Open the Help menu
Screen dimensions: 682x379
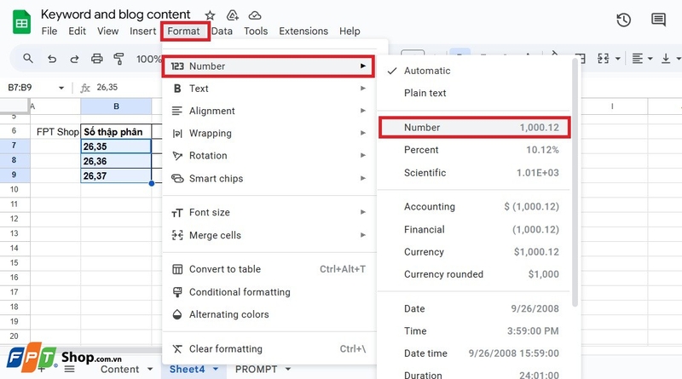coord(350,32)
